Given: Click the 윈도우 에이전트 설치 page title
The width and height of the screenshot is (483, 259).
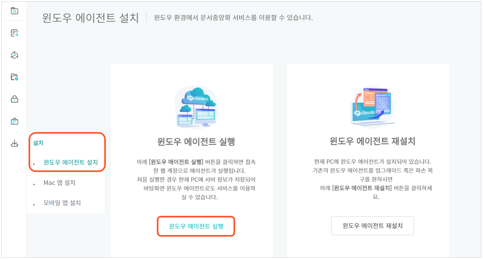Looking at the screenshot, I should [x=90, y=18].
